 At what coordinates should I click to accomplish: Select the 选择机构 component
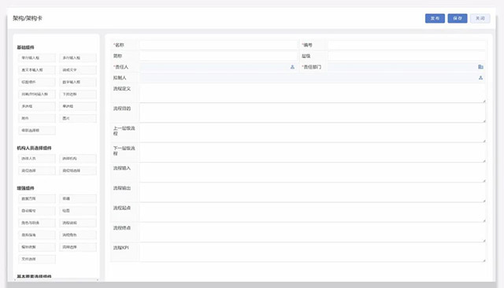[x=77, y=159]
